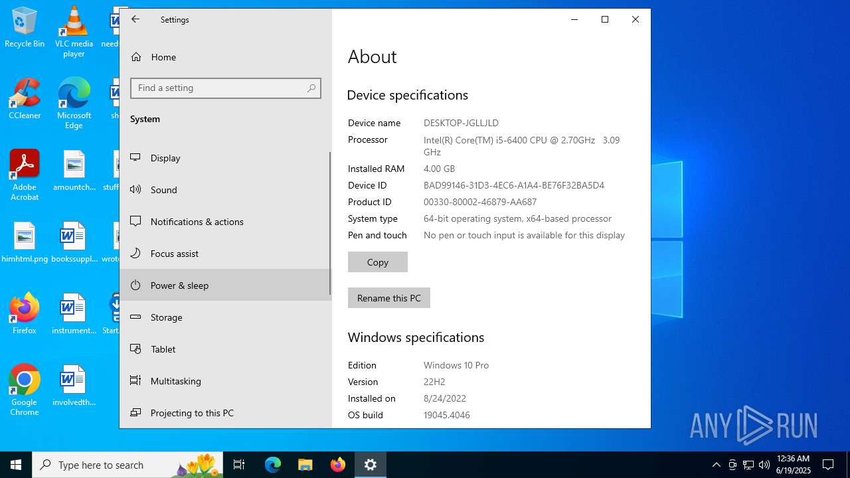
Task: Open Notifications & actions settings
Action: 224,222
